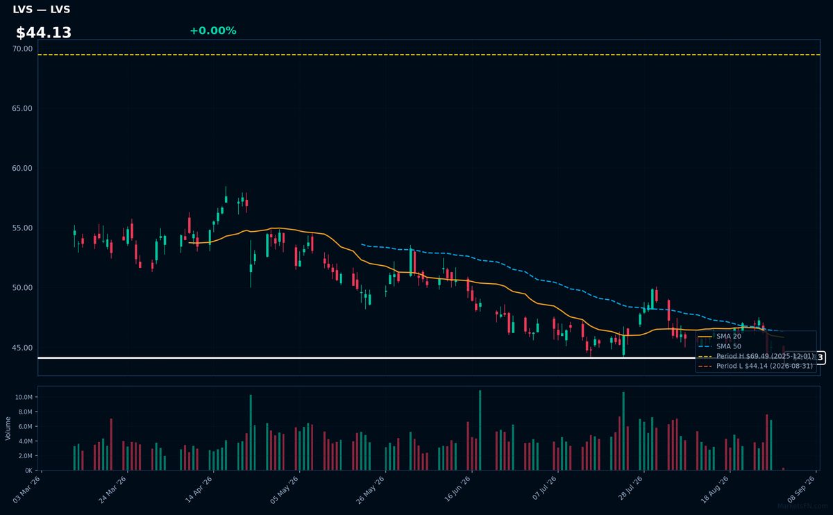Click the tallest green volume bar
This screenshot has width=833, height=515.
[x=480, y=430]
